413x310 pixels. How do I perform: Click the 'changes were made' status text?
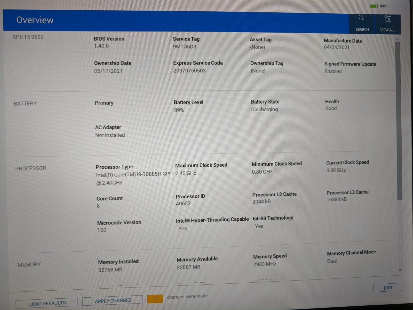[x=187, y=296]
